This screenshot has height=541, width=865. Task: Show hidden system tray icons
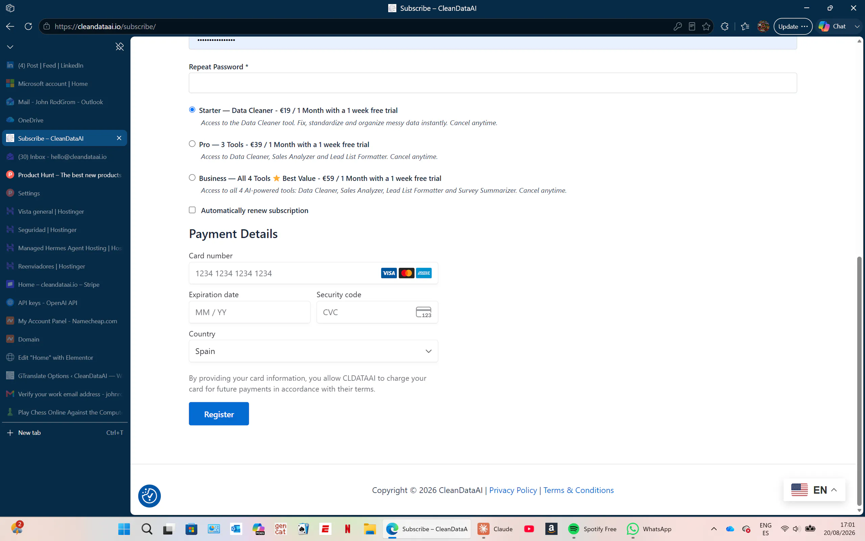(714, 529)
